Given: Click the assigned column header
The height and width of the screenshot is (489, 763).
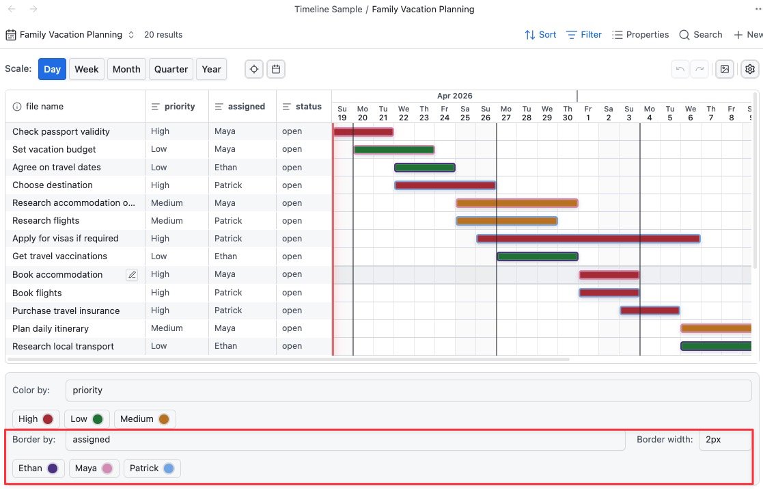Looking at the screenshot, I should [x=242, y=106].
